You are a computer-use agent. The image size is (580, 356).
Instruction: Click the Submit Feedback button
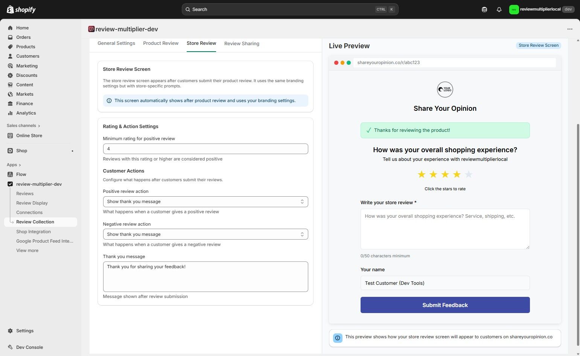[x=445, y=305]
